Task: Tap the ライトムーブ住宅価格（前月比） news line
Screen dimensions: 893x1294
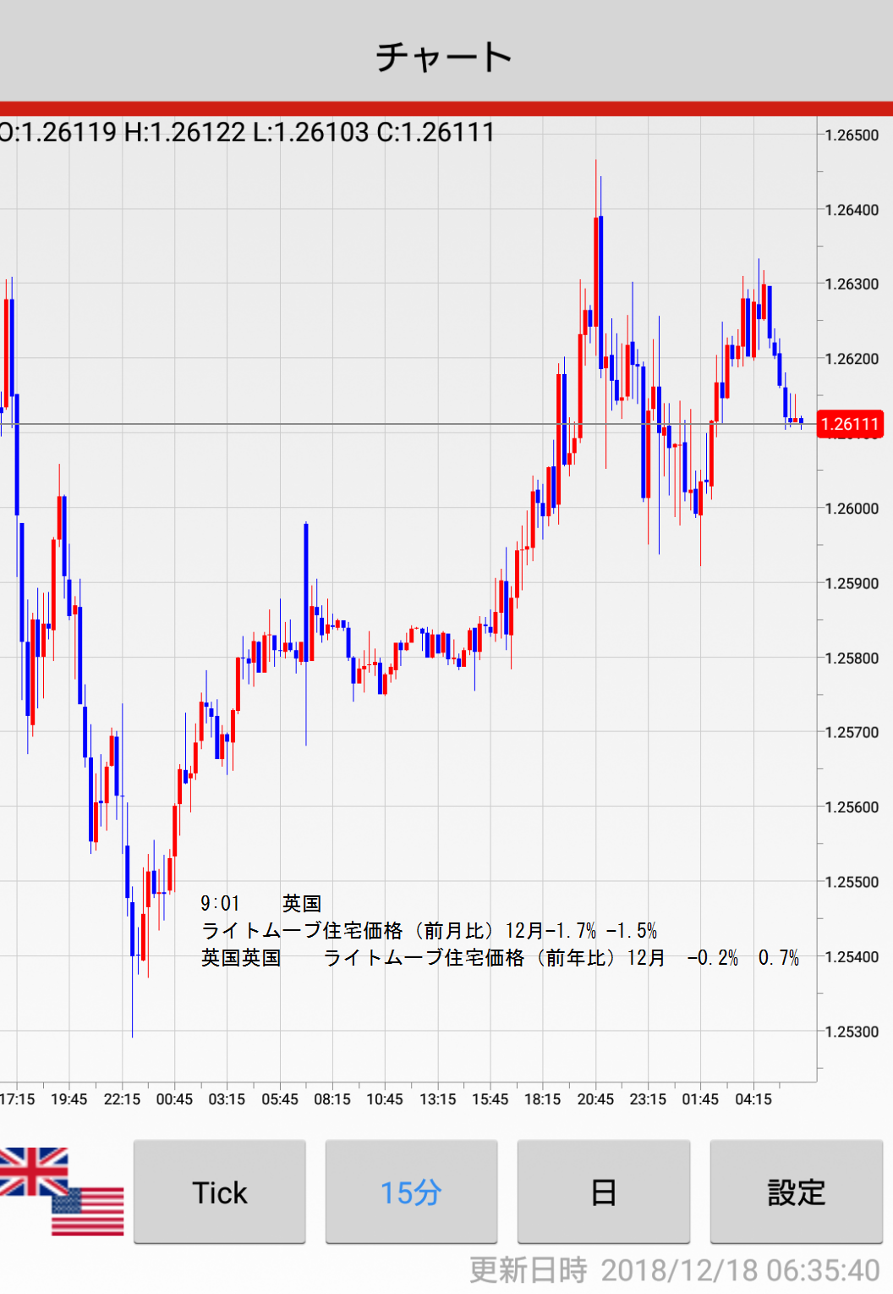Action: [429, 930]
